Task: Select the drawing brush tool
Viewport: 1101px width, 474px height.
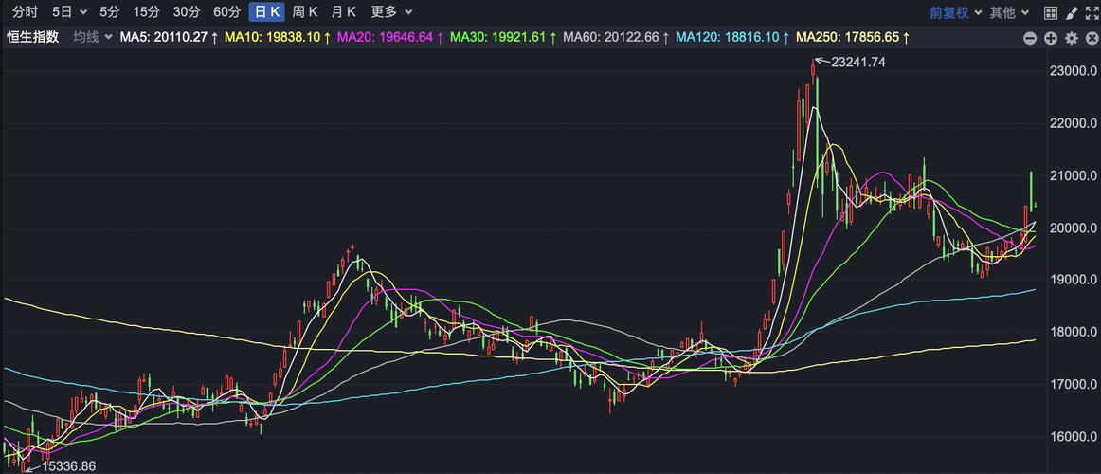Action: coord(1071,12)
